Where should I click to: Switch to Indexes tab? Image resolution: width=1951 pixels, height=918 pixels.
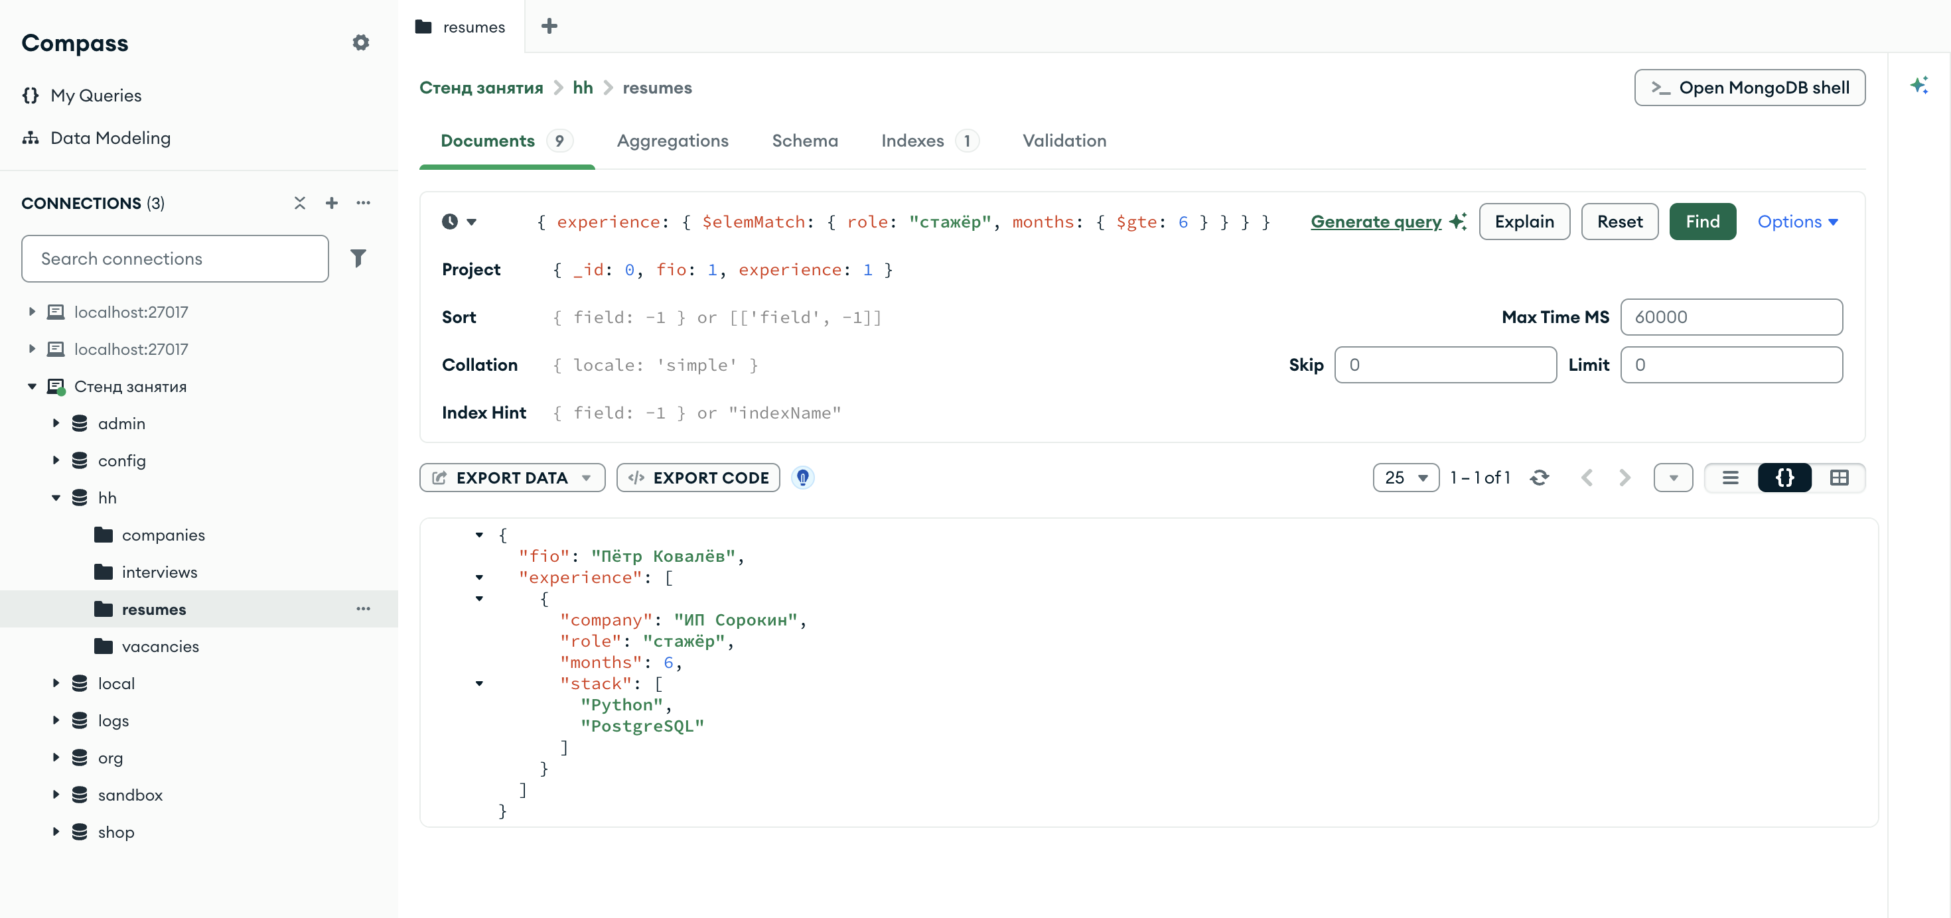point(929,141)
